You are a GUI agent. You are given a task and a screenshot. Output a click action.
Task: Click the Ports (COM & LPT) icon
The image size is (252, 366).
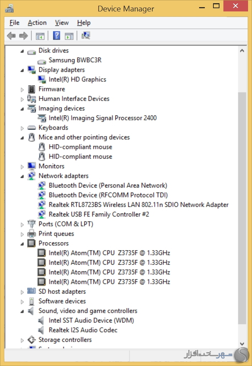pyautogui.click(x=31, y=224)
